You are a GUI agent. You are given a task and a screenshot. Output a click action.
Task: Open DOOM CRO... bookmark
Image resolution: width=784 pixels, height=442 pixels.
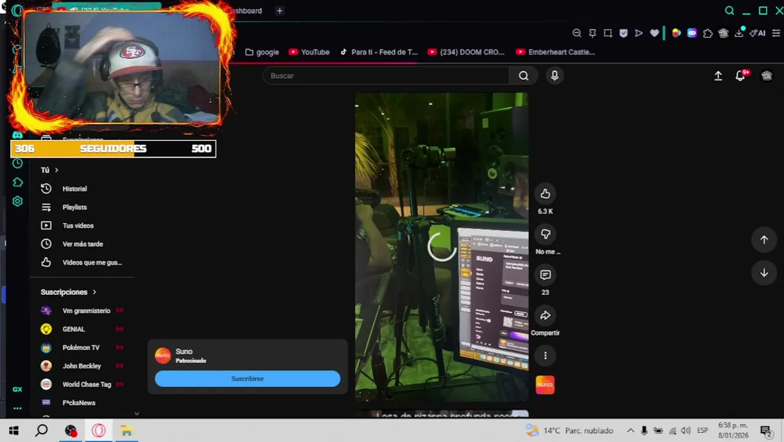tap(466, 52)
